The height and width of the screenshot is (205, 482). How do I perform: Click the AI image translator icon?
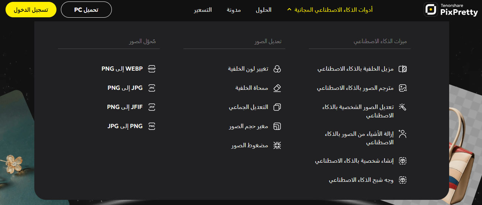pos(403,88)
